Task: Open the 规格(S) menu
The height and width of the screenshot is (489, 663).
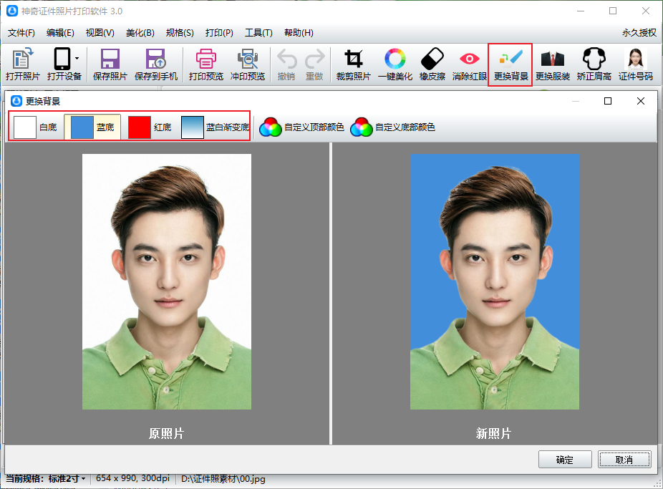Action: coord(180,32)
